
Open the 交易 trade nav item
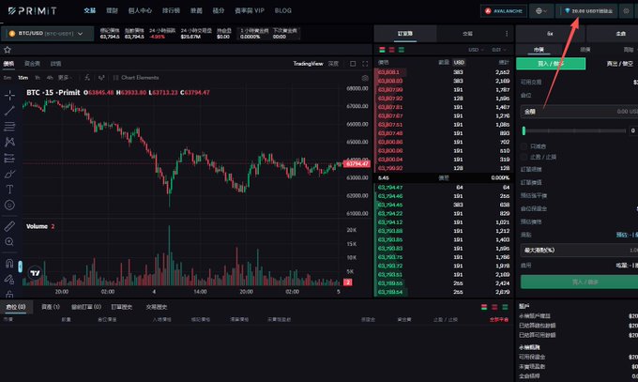click(89, 10)
